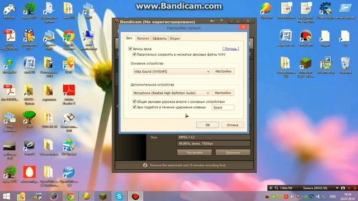Toggle Звук подаётся при удержании клавиши checkbox
Screen dimensions: 358x201
[134, 107]
